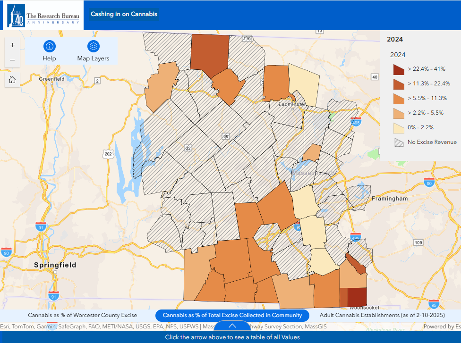This screenshot has width=461, height=343.
Task: Click the Route 109 highway marker
Action: [x=418, y=243]
